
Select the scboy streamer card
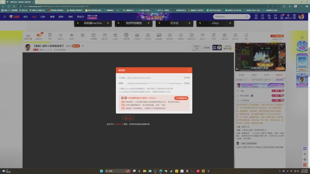pyautogui.click(x=215, y=23)
